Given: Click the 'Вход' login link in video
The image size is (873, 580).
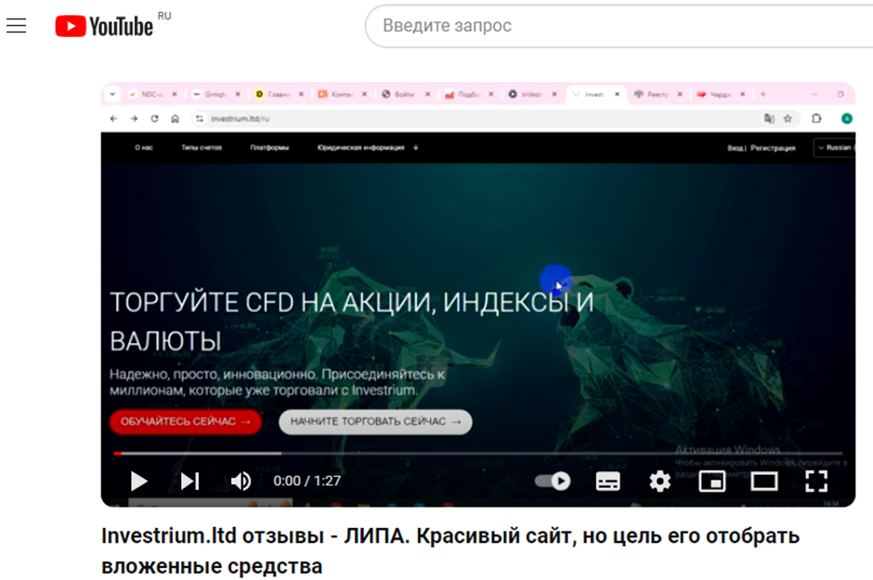Looking at the screenshot, I should [735, 148].
